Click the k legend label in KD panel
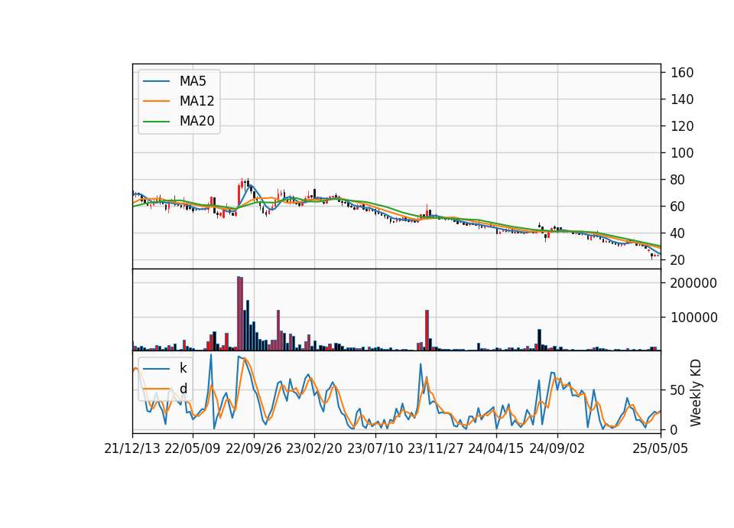 183,368
